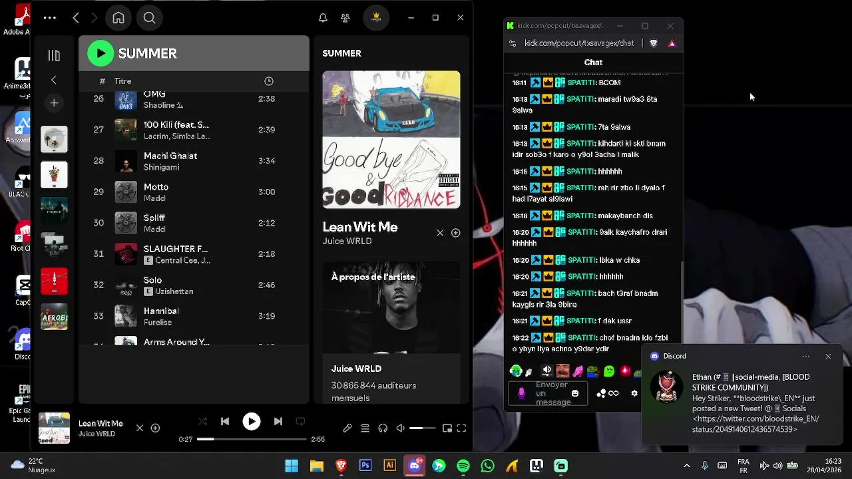Show hidden system tray icons
852x479 pixels.
pos(687,466)
